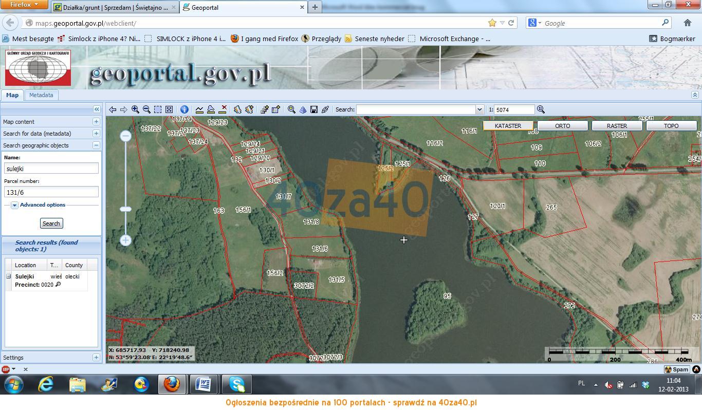Open I gang med Firefox bookmark

pyautogui.click(x=264, y=39)
